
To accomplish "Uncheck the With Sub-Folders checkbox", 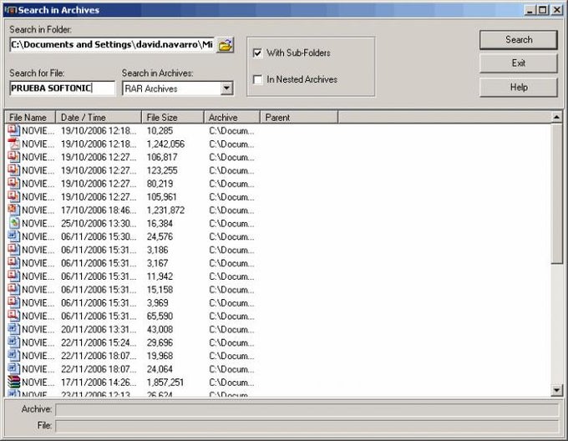I will 257,53.
